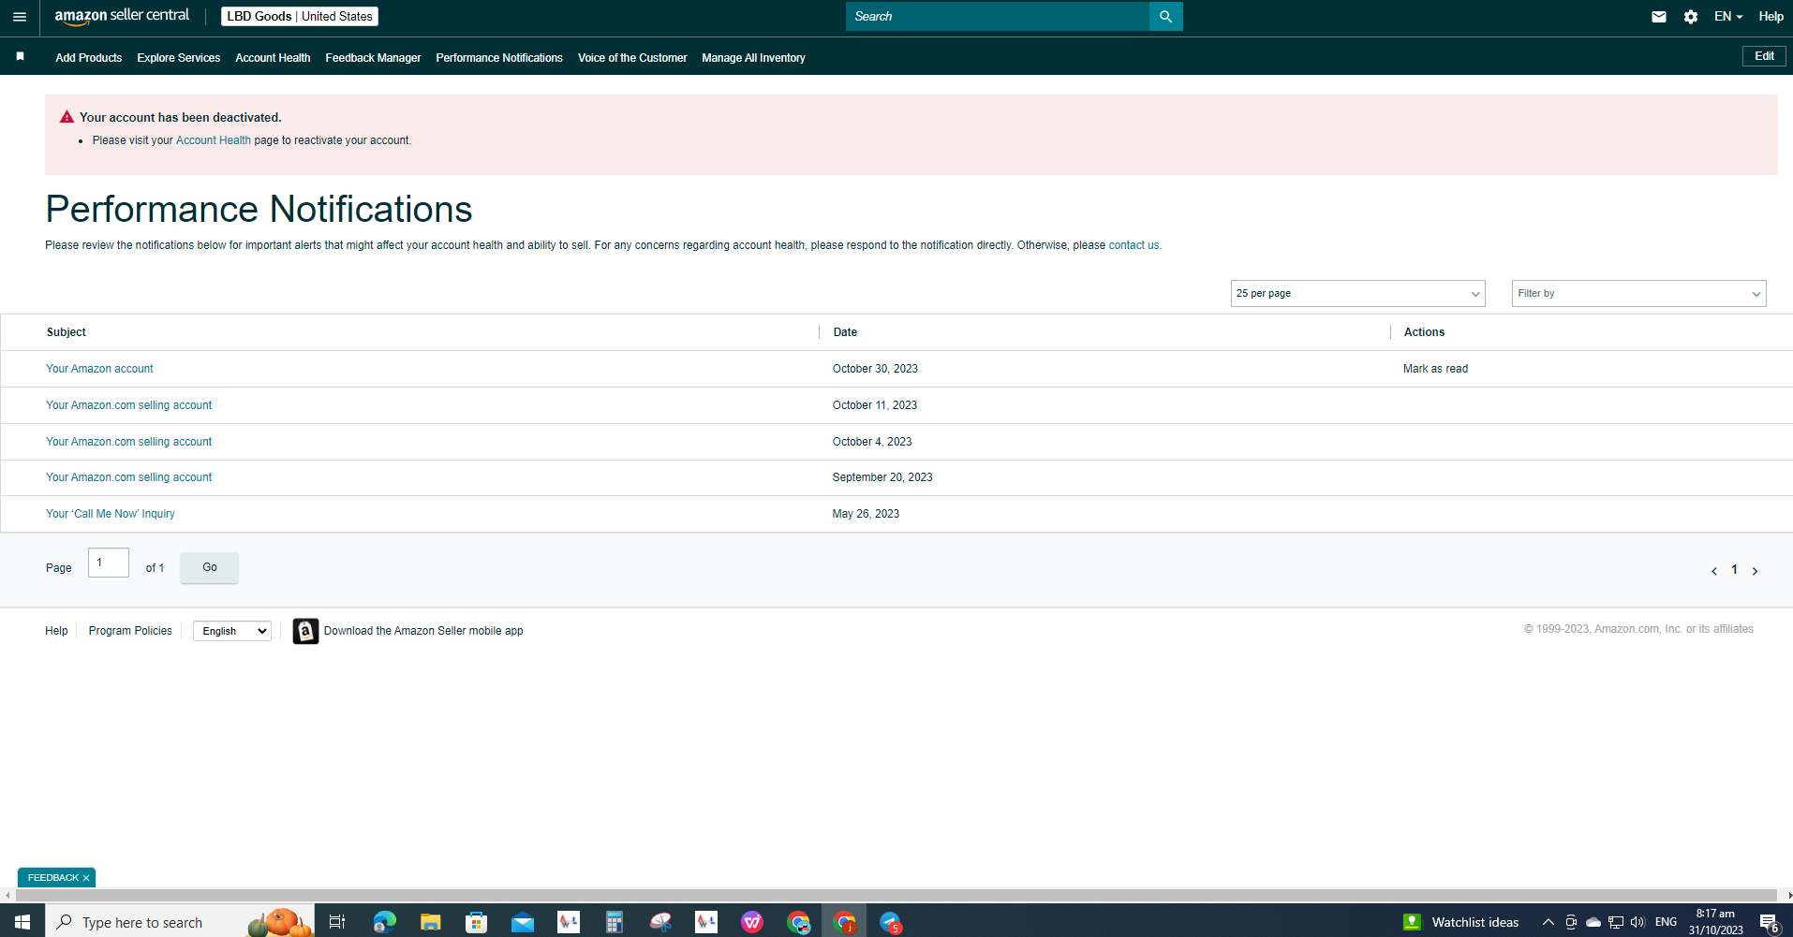Select page 1 in the pagination
This screenshot has width=1793, height=937.
1734,570
